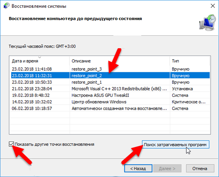Select the "Настроена ASUS GPU TweakII" entry
The width and height of the screenshot is (219, 177).
(110, 95)
